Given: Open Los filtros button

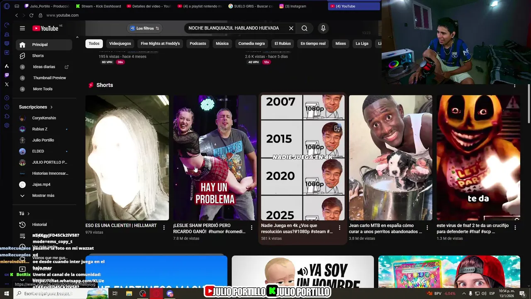Looking at the screenshot, I should tap(145, 28).
